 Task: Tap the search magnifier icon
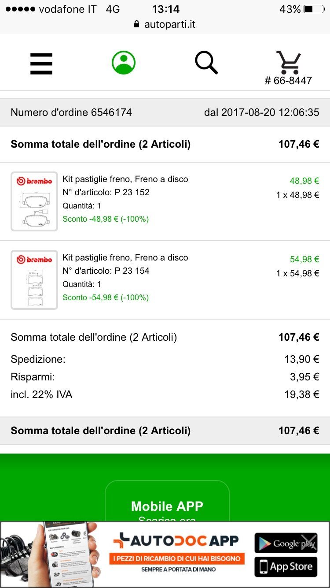pyautogui.click(x=206, y=63)
